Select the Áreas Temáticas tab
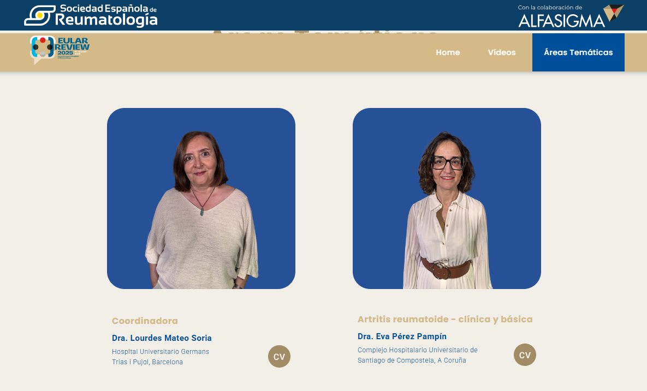Viewport: 647px width, 391px height. 578,52
